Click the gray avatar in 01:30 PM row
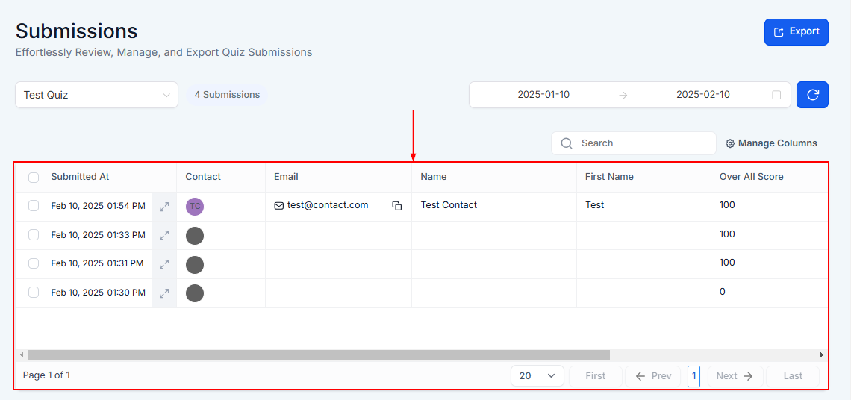 point(195,293)
